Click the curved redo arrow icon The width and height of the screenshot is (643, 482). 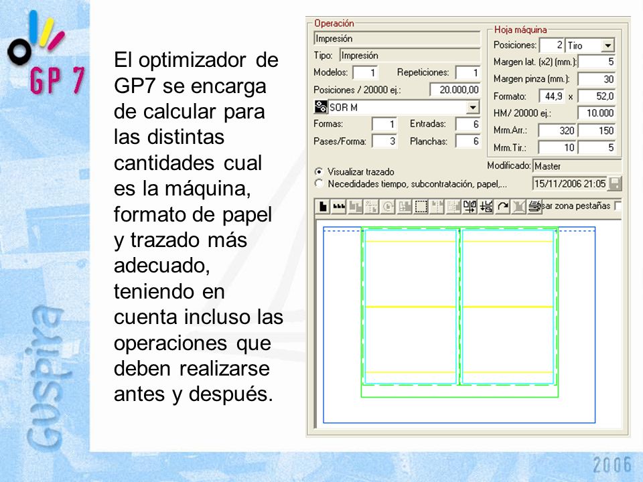click(x=503, y=206)
